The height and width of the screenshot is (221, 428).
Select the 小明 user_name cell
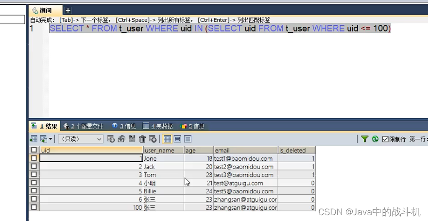pos(164,183)
